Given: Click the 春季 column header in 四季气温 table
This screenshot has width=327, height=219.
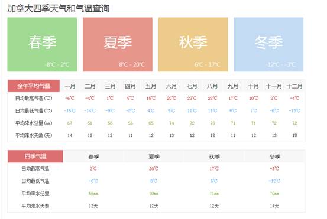Looking at the screenshot, I should (x=93, y=156).
